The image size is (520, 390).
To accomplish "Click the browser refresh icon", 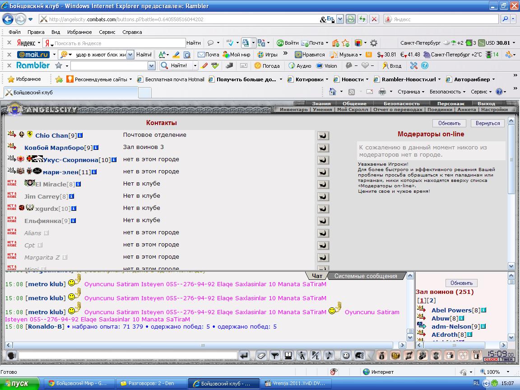I will pyautogui.click(x=362, y=19).
